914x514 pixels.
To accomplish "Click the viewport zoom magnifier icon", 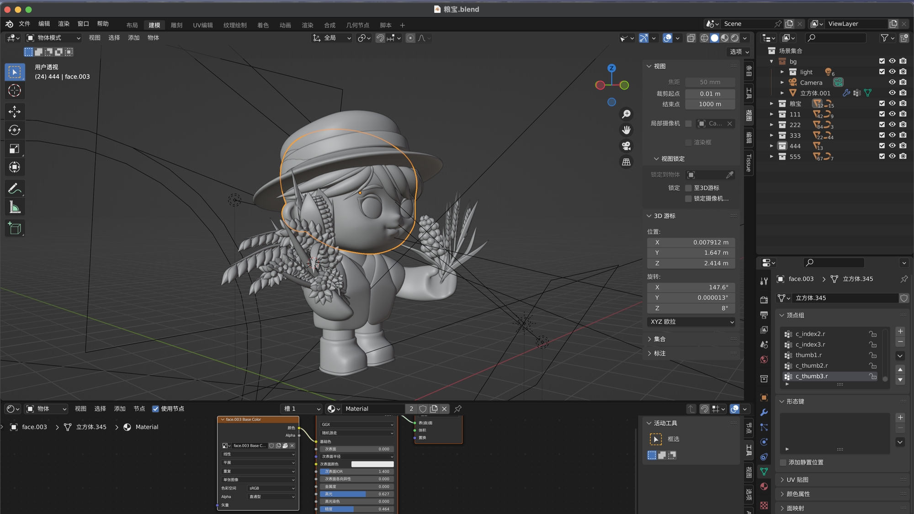I will [626, 114].
